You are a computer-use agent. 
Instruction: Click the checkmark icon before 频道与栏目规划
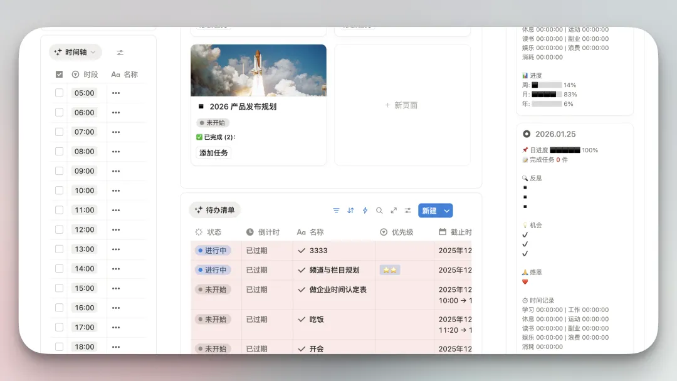[302, 270]
